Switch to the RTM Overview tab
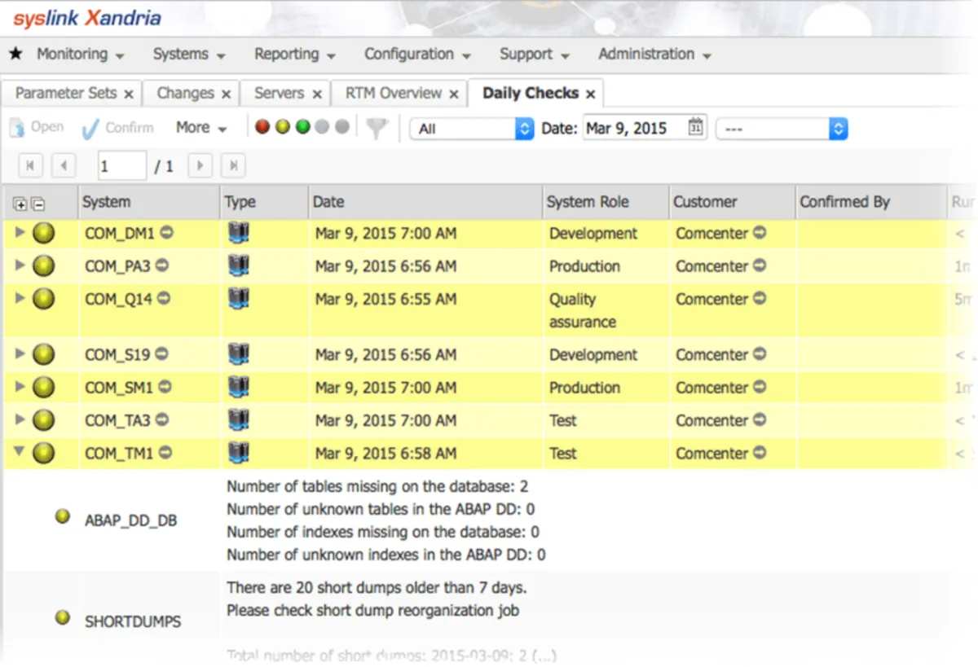The height and width of the screenshot is (667, 978). (393, 93)
